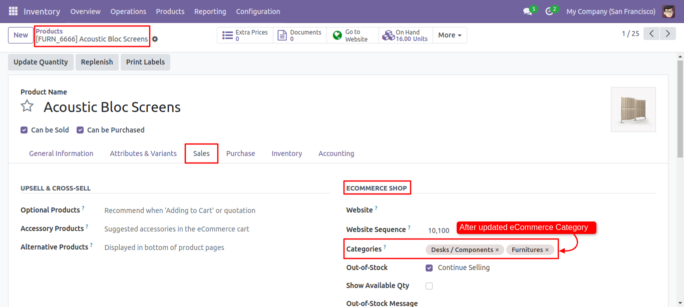The height and width of the screenshot is (307, 684).
Task: Click the user avatar in the navbar
Action: click(x=668, y=11)
